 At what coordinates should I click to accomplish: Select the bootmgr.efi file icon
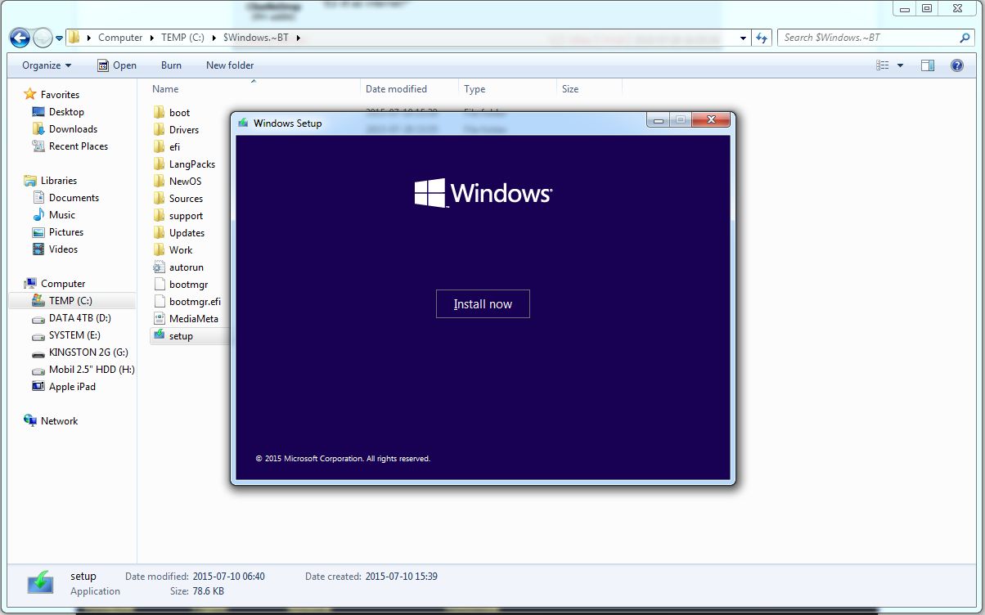click(x=160, y=302)
